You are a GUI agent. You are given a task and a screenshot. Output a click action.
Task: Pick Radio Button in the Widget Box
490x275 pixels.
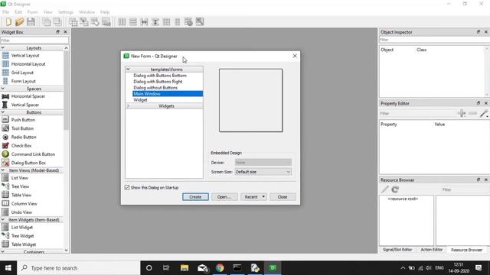pyautogui.click(x=24, y=137)
